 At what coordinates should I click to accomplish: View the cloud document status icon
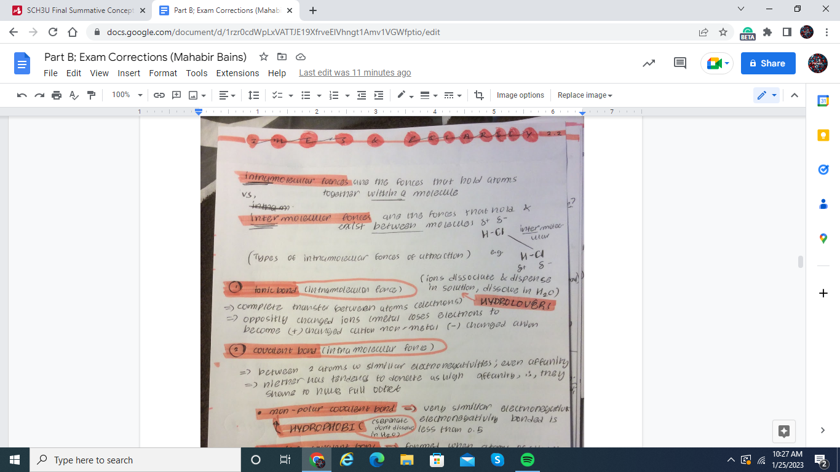pyautogui.click(x=301, y=57)
